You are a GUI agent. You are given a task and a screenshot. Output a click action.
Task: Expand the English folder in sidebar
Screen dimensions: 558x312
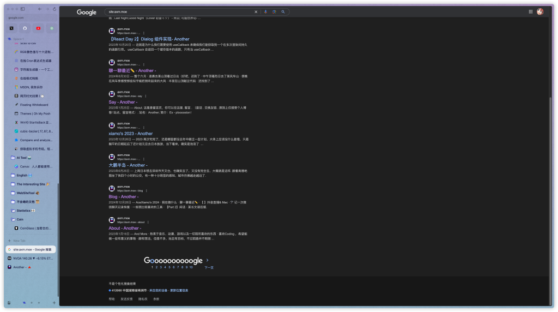coord(22,175)
